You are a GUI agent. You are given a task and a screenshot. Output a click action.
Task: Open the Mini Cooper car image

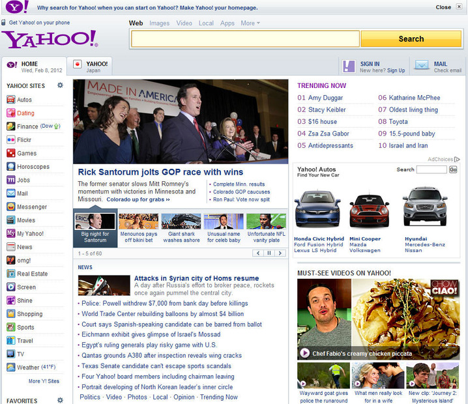[x=369, y=210]
